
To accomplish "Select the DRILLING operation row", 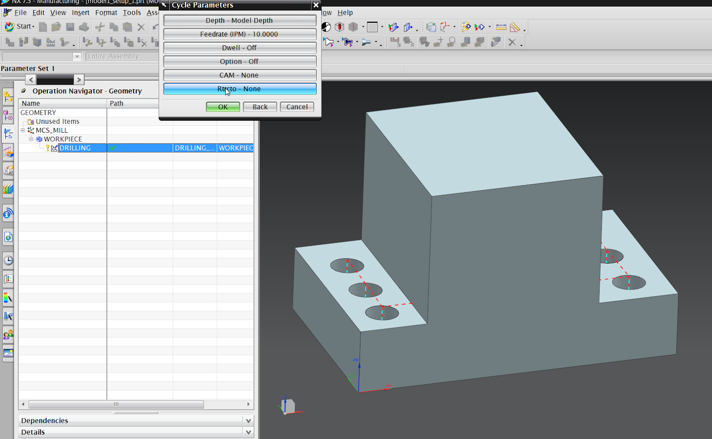I will [136, 148].
